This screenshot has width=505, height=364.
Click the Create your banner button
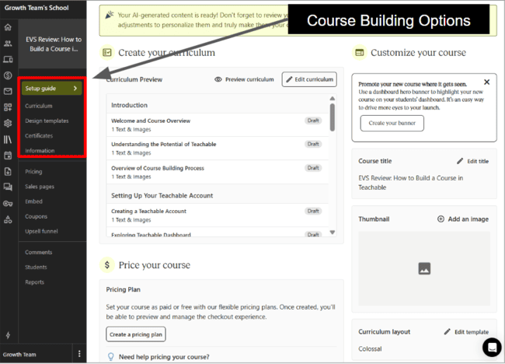tap(392, 123)
